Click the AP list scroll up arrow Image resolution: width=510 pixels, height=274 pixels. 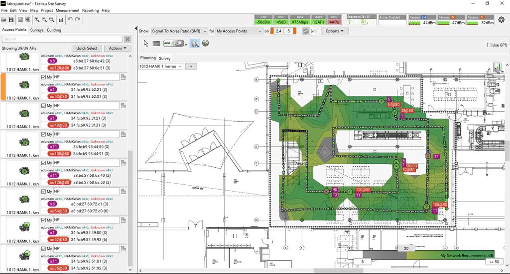click(x=130, y=56)
